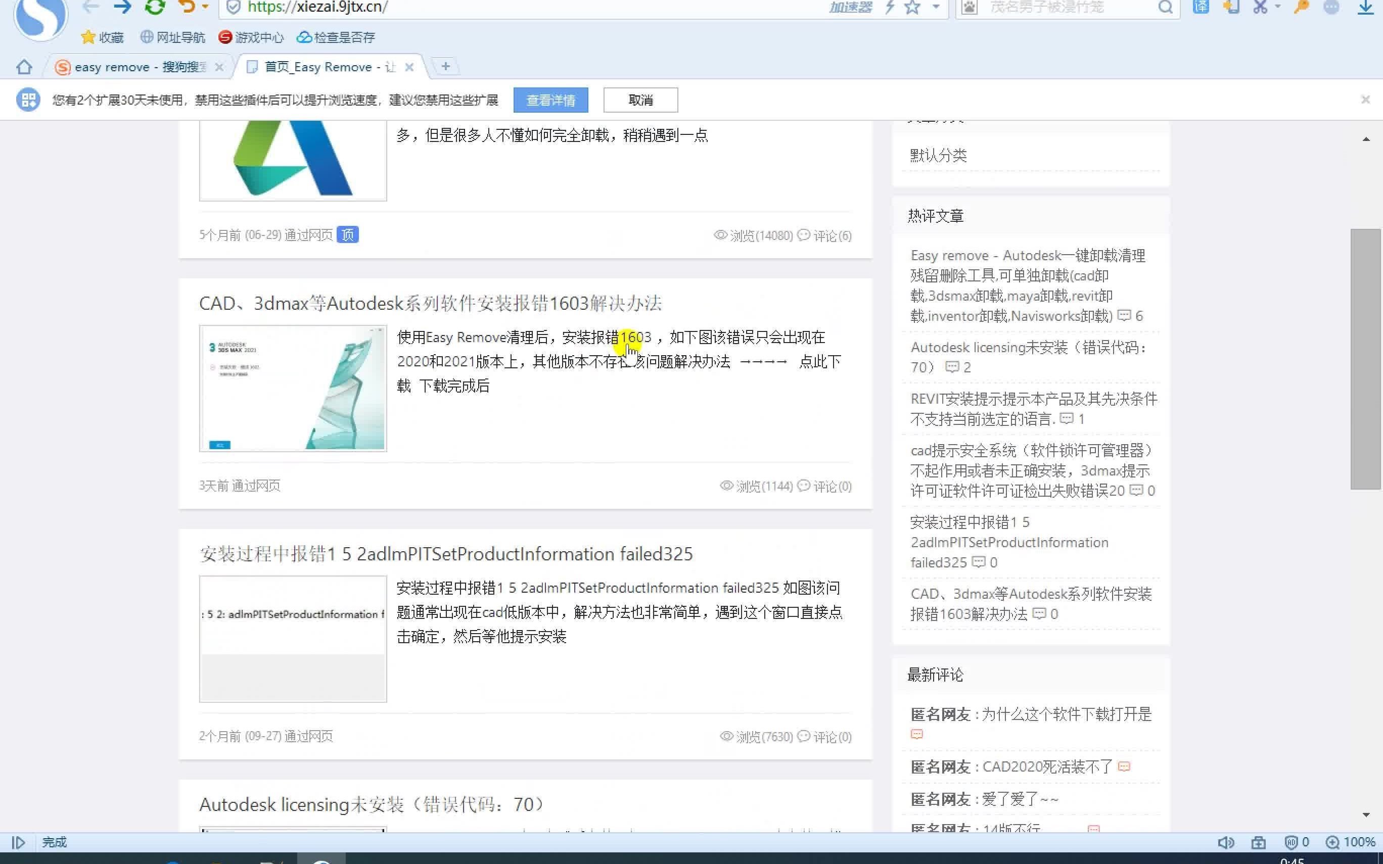Click the key password manager icon
The width and height of the screenshot is (1383, 864).
coord(1302,7)
